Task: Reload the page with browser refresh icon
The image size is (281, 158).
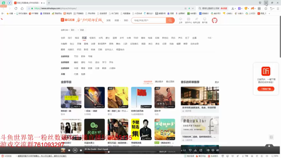Action: (x=16, y=8)
